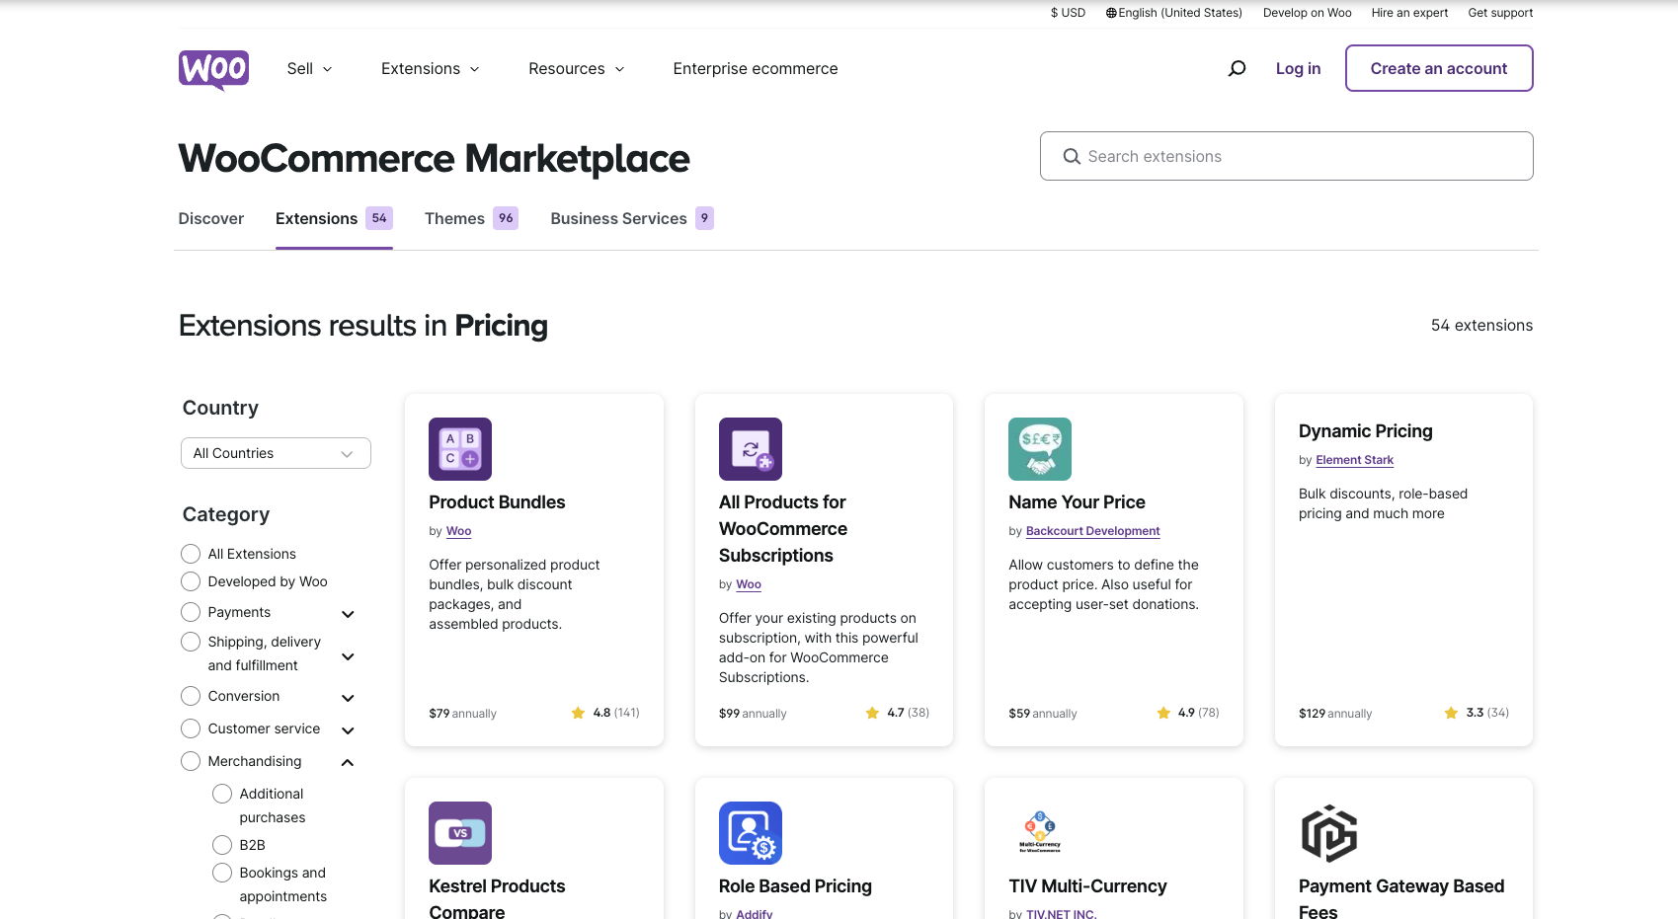Switch to the Extensions 54 tab
Screen dimensions: 1678x919
tap(334, 218)
